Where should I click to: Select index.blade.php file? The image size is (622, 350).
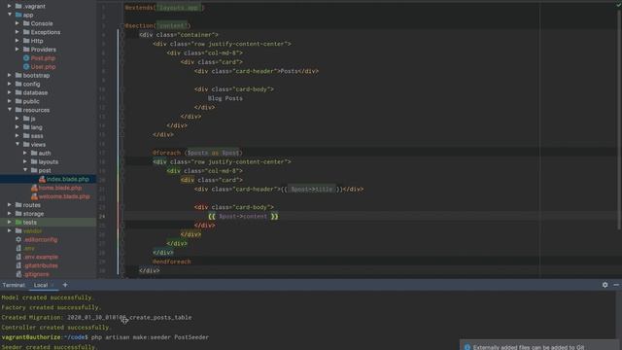(68, 179)
